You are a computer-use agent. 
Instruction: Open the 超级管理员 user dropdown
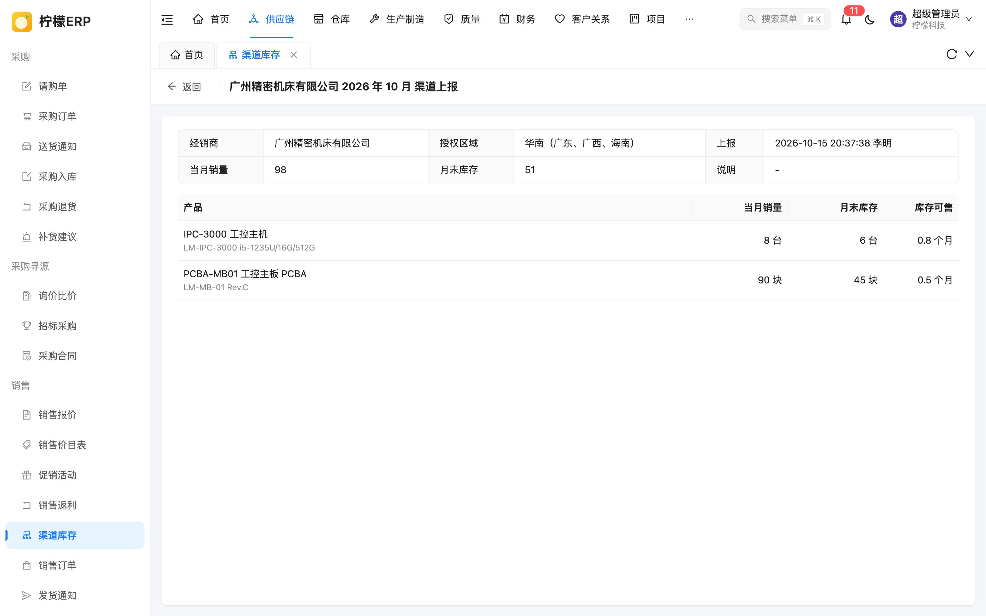[x=932, y=19]
